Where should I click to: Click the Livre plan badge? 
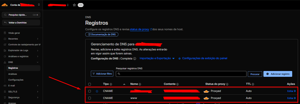coord(81,5)
